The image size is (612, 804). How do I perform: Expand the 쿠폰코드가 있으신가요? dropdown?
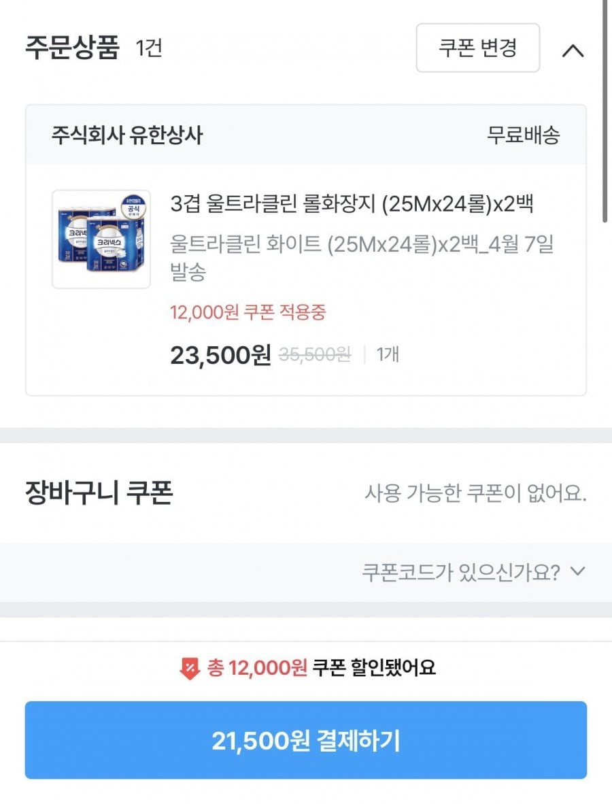click(462, 572)
